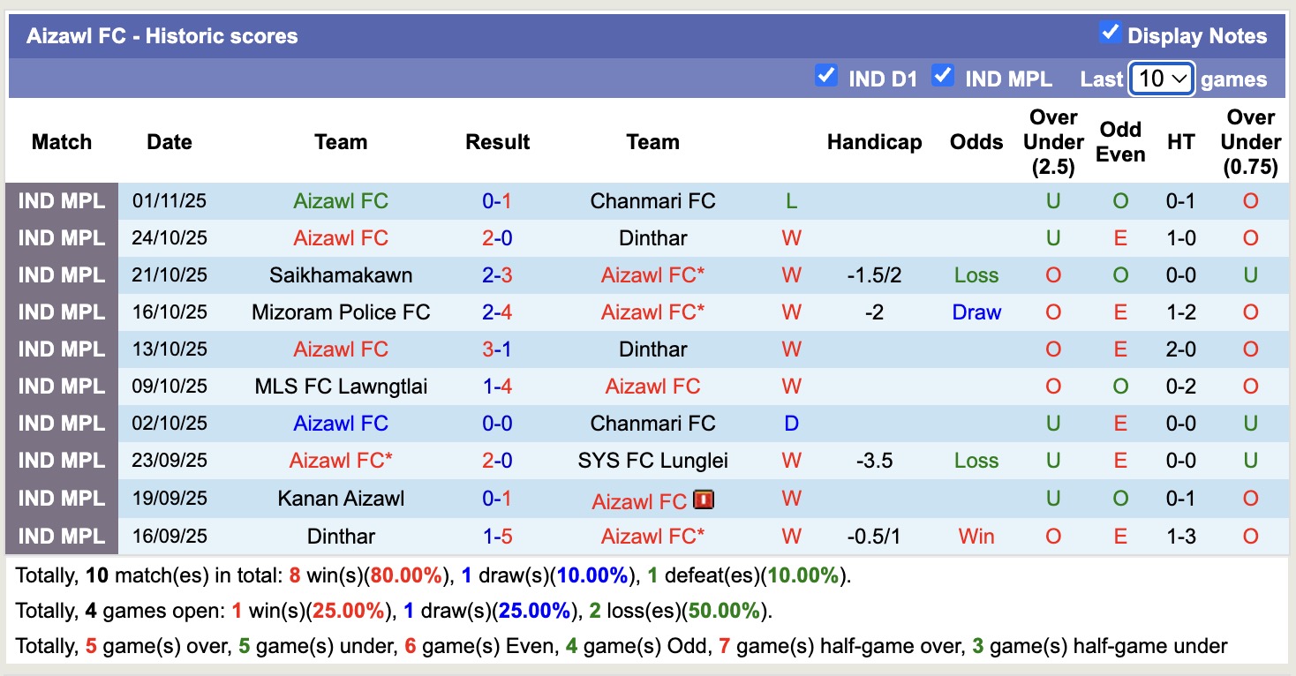Image resolution: width=1296 pixels, height=676 pixels.
Task: Open MLS FC Lawngtlai team page
Action: 341,387
